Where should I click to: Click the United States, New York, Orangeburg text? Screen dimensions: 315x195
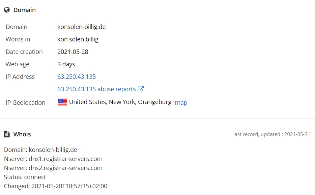(x=120, y=102)
